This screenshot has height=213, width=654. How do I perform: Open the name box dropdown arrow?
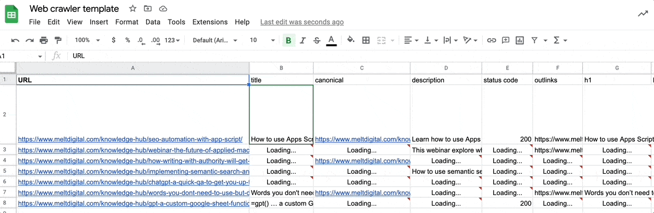[40, 56]
